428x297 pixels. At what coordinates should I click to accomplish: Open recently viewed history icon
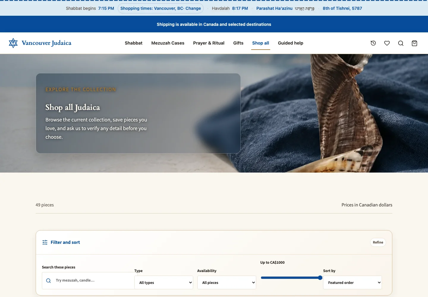(x=373, y=43)
